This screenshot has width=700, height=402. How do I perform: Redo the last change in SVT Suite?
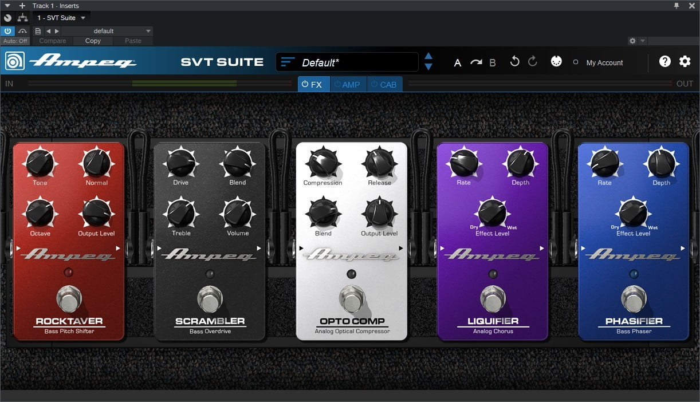coord(533,62)
